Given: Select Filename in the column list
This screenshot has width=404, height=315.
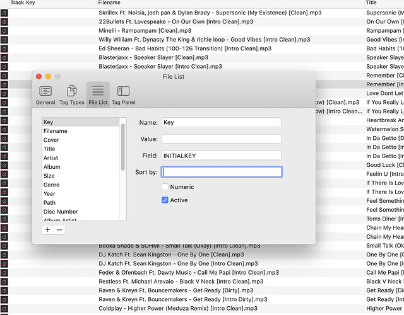Looking at the screenshot, I should coord(81,131).
